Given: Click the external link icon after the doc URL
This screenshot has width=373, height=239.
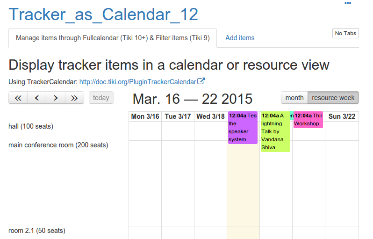Looking at the screenshot, I should tap(201, 81).
